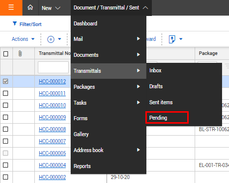229x183 pixels.
Task: Open transmittal HCC-000009 link
Action: [52, 117]
